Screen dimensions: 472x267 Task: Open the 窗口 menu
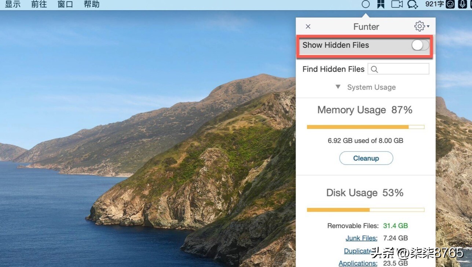65,4
